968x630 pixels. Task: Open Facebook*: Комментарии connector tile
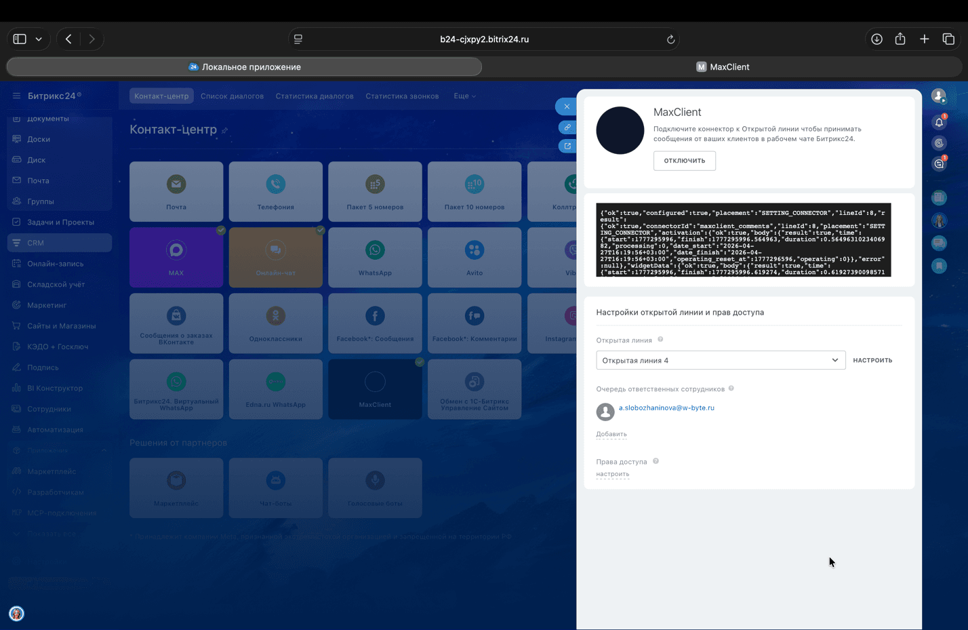pos(475,323)
